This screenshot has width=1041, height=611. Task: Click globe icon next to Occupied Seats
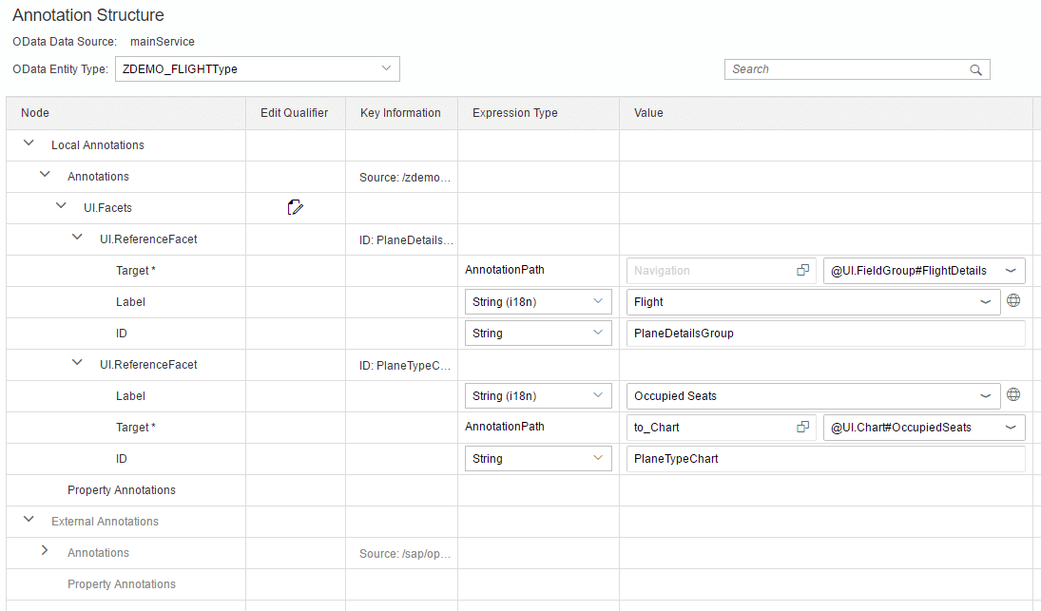(x=1013, y=395)
